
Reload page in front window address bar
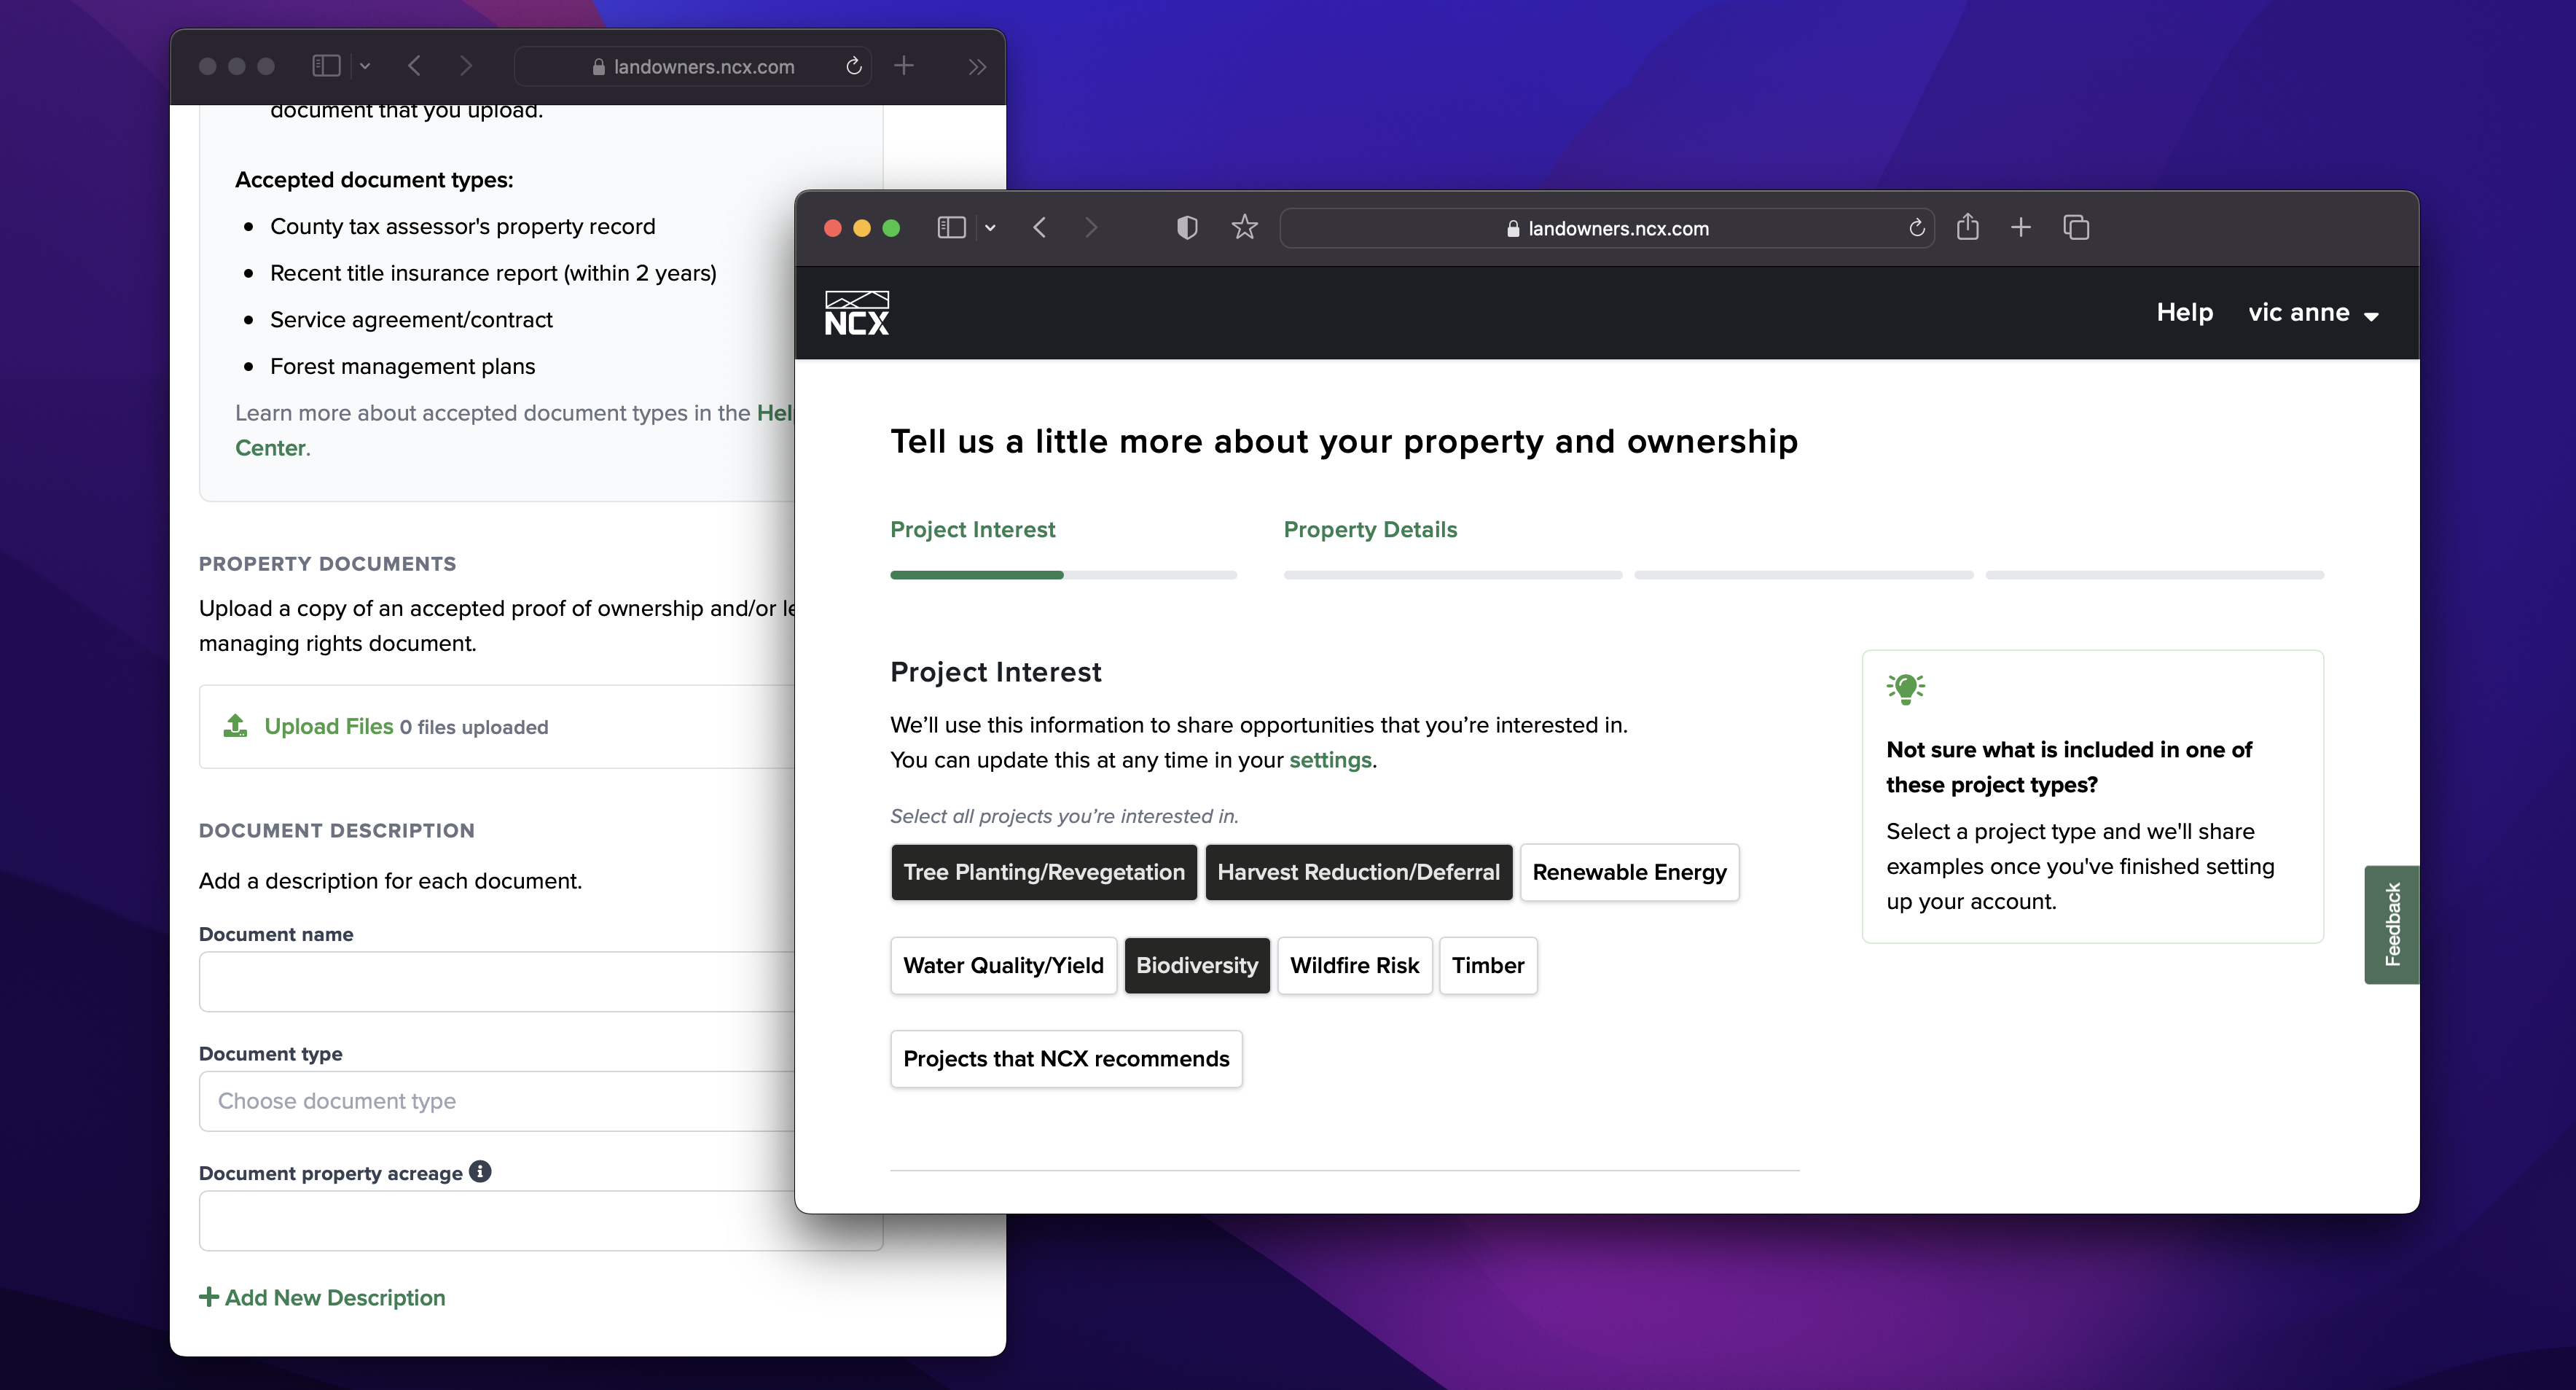1916,228
